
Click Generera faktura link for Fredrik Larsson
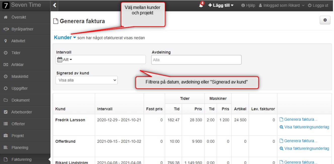(300, 120)
